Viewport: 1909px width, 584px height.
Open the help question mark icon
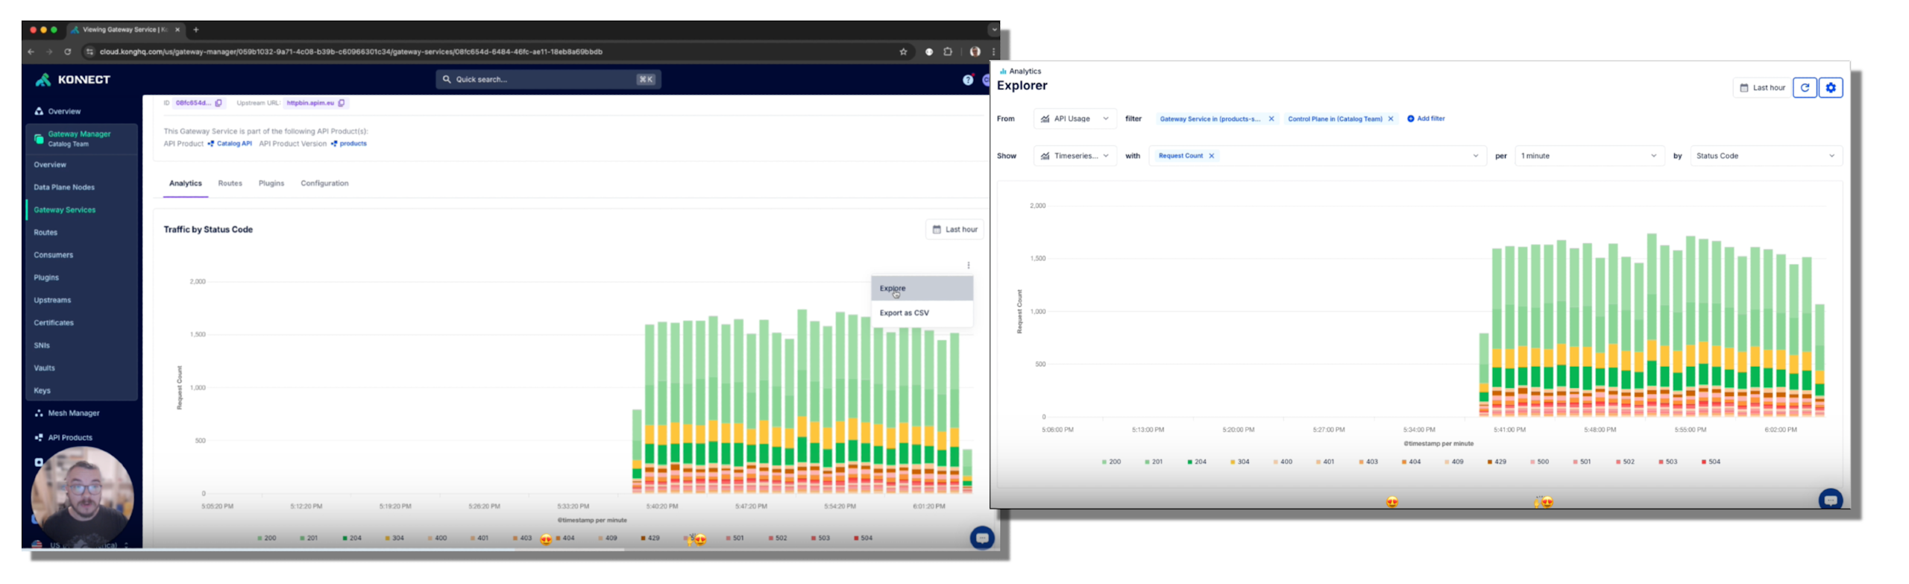point(967,80)
